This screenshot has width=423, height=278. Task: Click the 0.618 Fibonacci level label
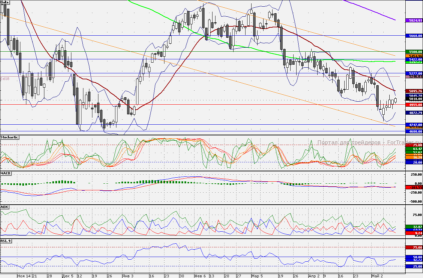(5, 79)
